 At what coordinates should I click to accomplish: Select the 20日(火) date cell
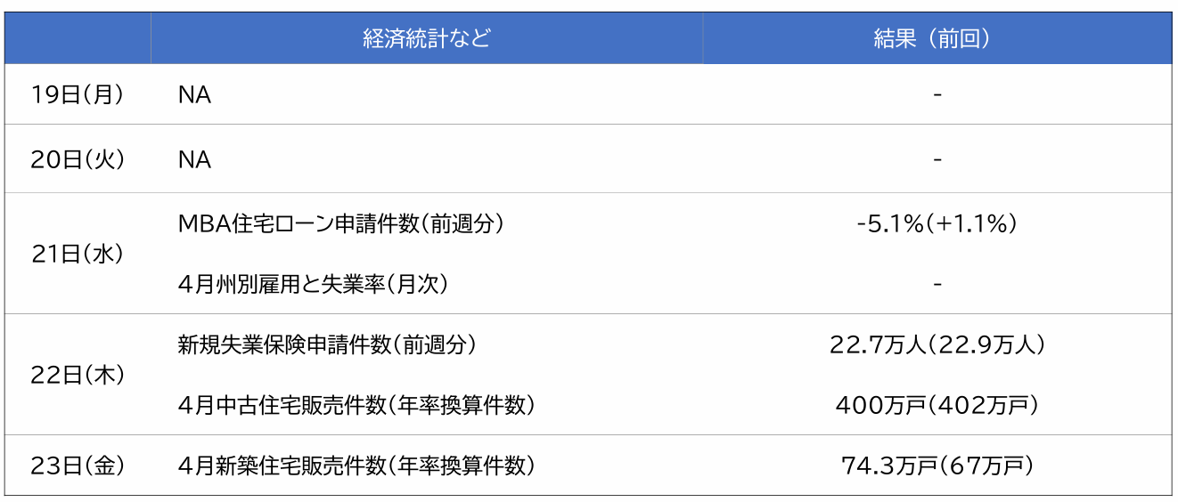click(78, 159)
